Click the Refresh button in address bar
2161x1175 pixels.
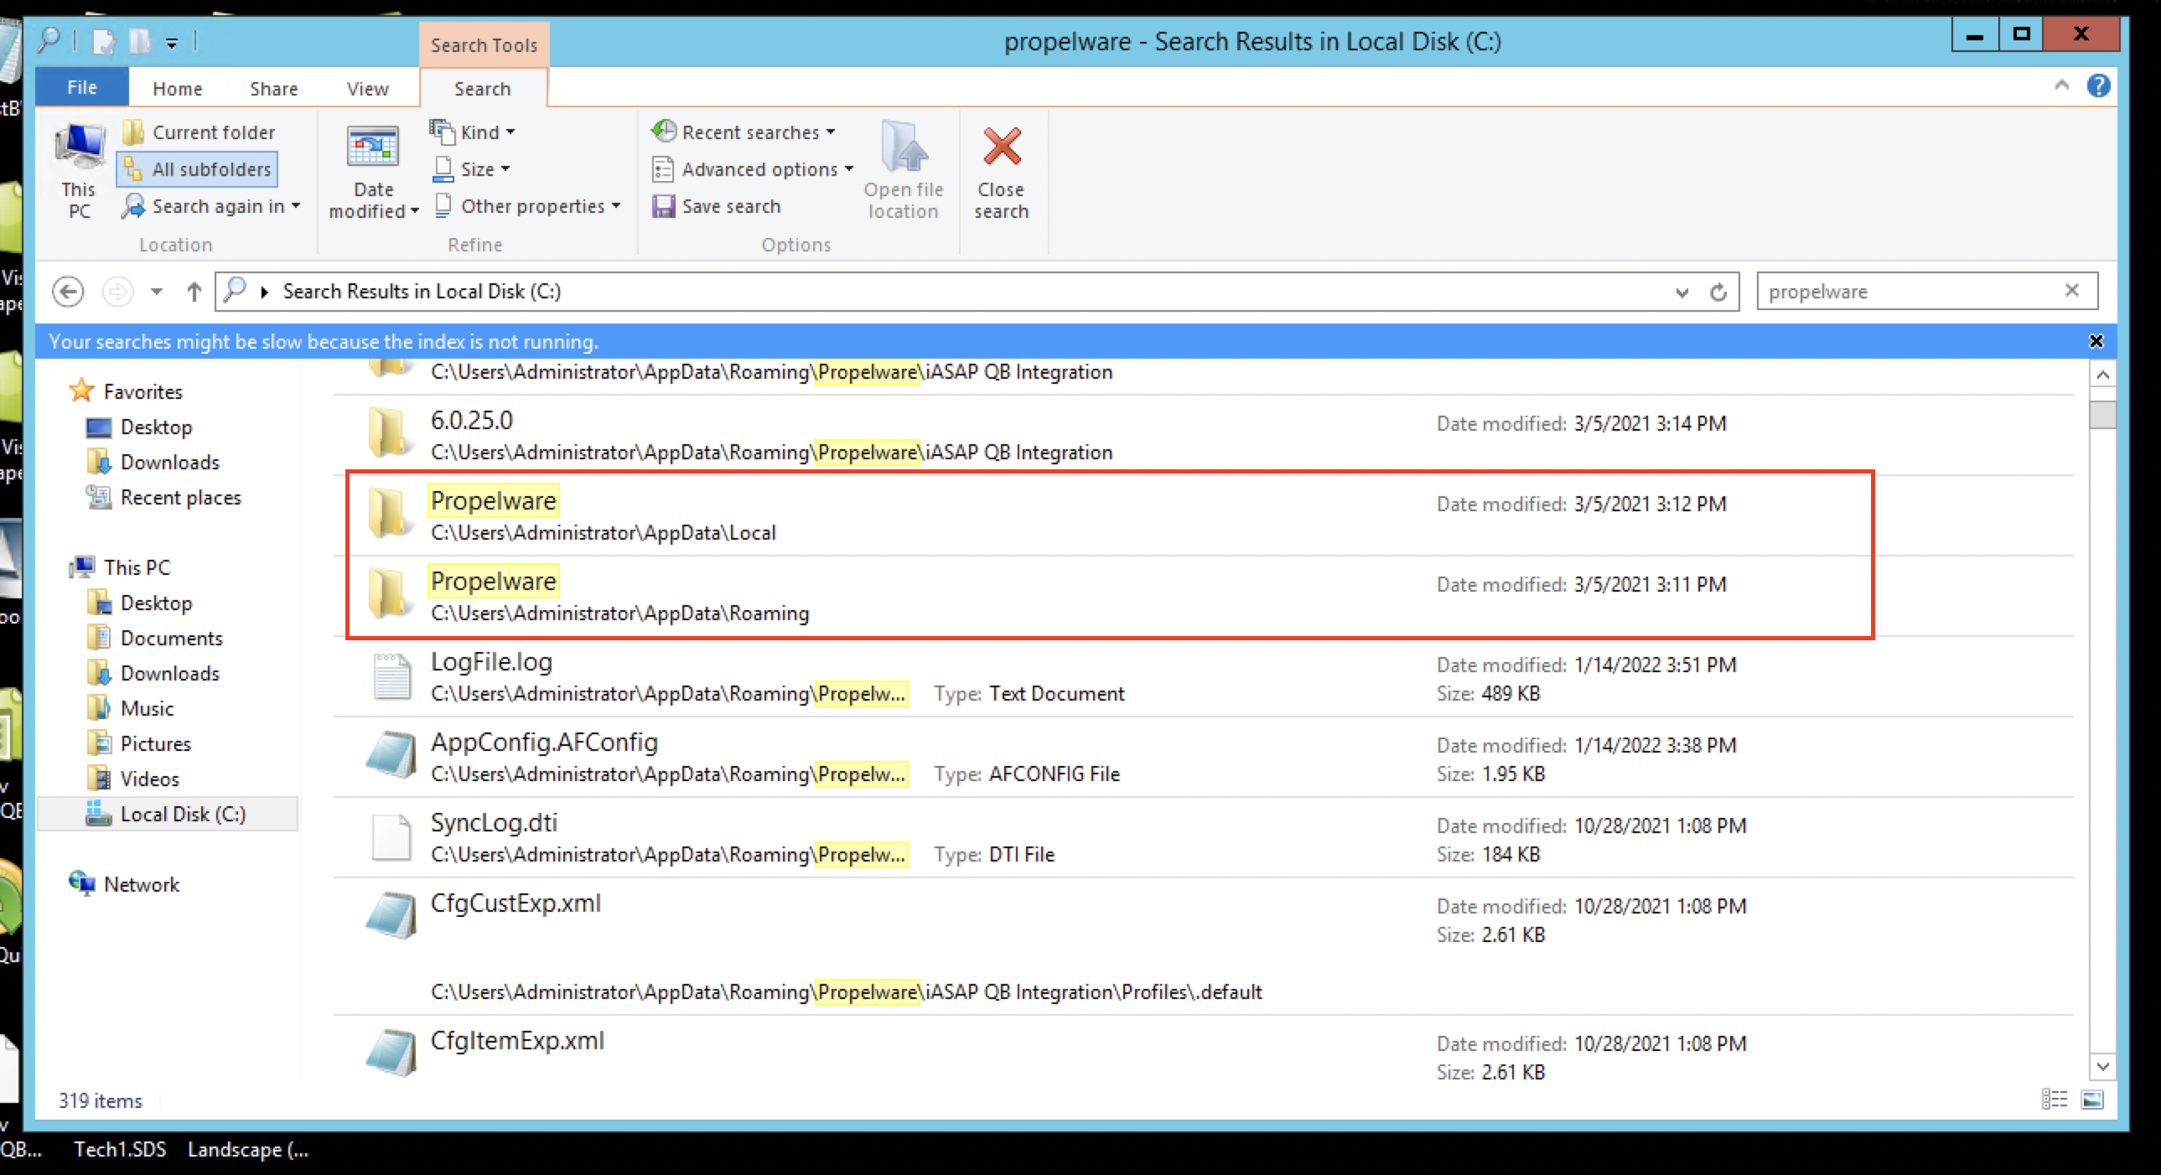click(x=1718, y=292)
